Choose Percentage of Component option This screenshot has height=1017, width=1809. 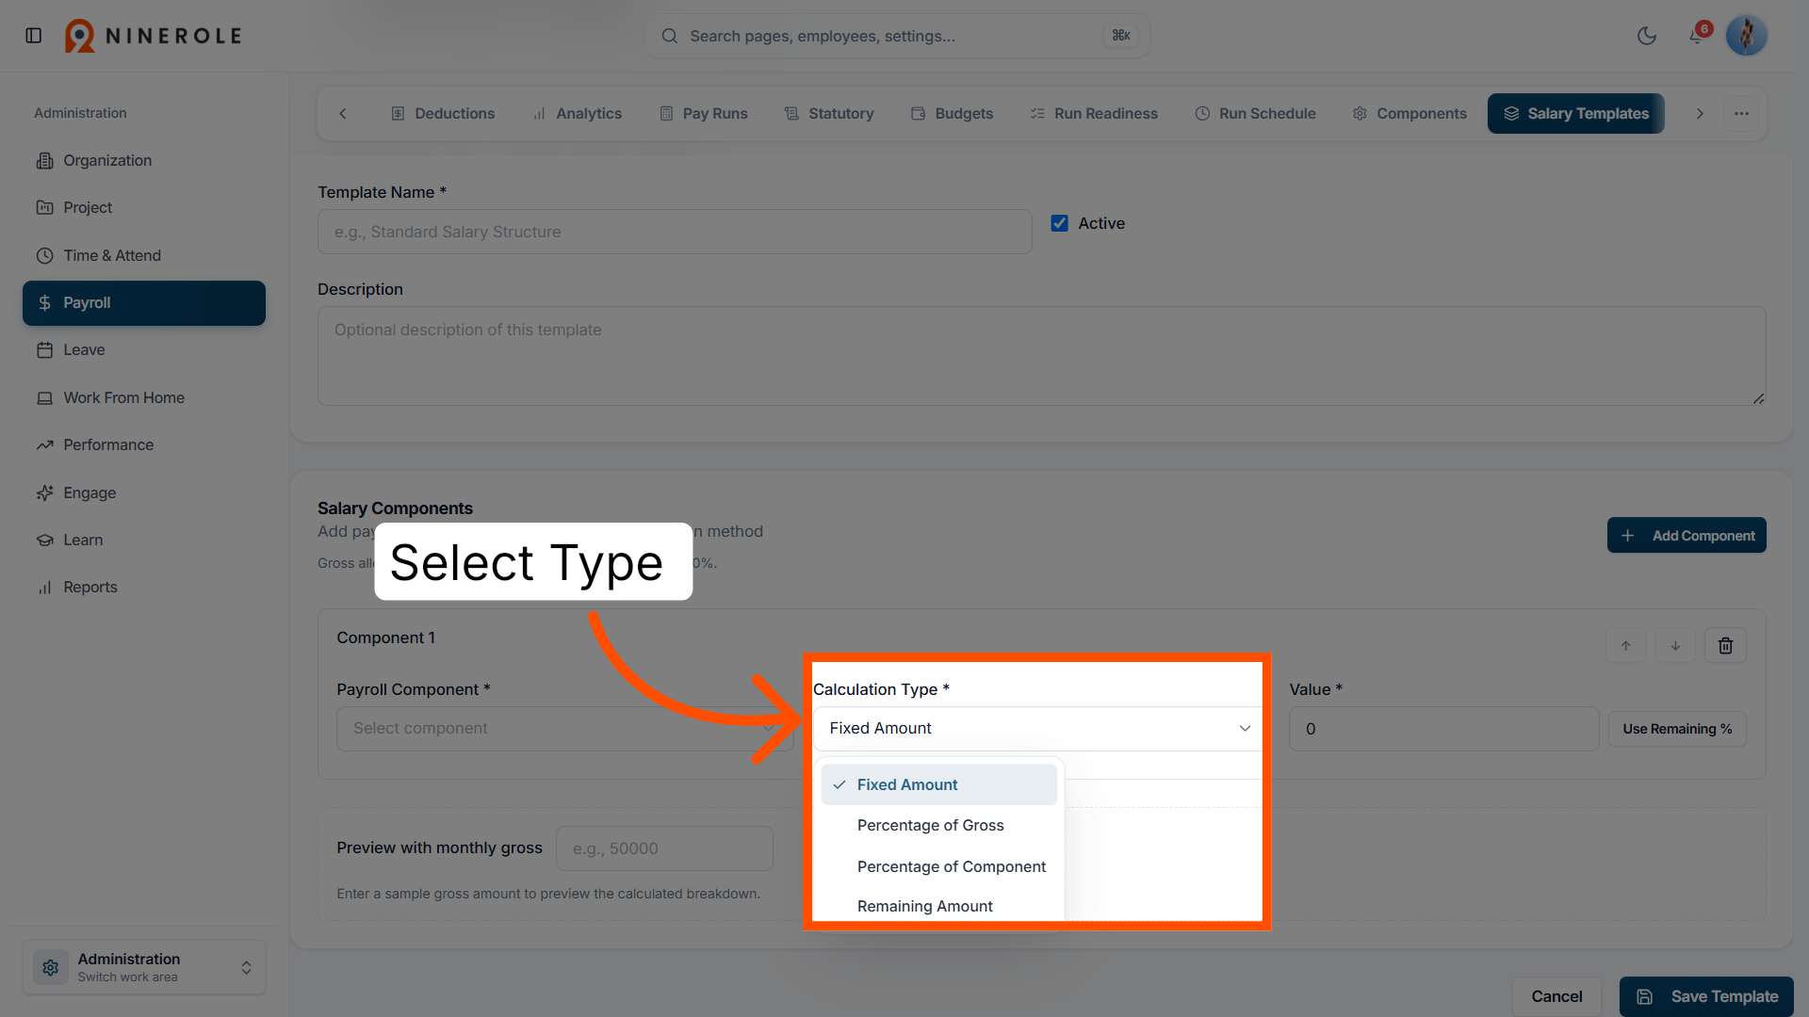(939, 867)
